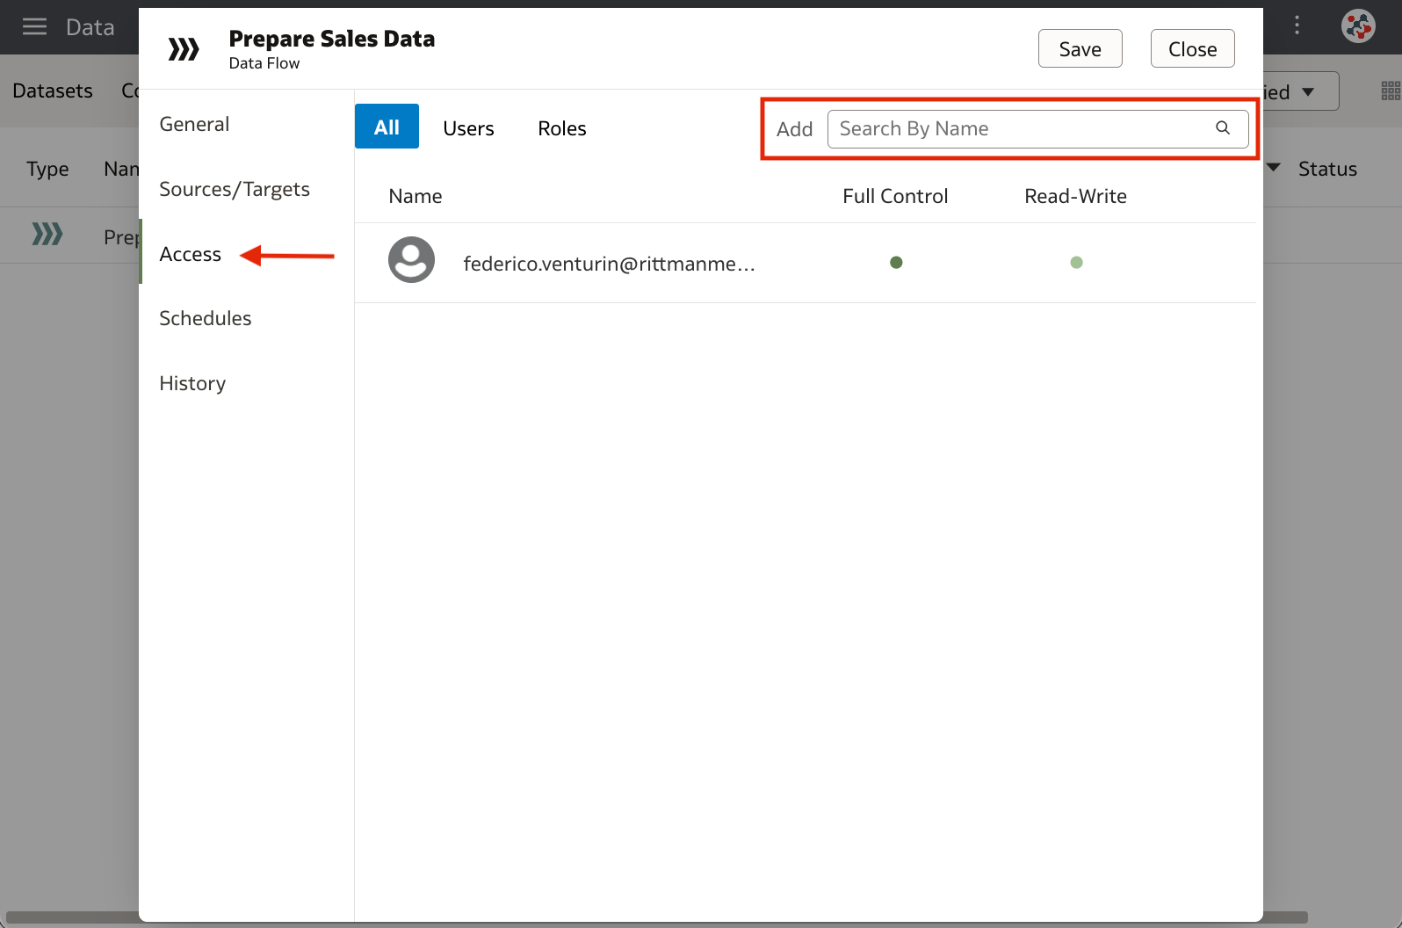The image size is (1402, 928).
Task: Toggle Read-Write permission for federico.venturin
Action: click(1076, 262)
